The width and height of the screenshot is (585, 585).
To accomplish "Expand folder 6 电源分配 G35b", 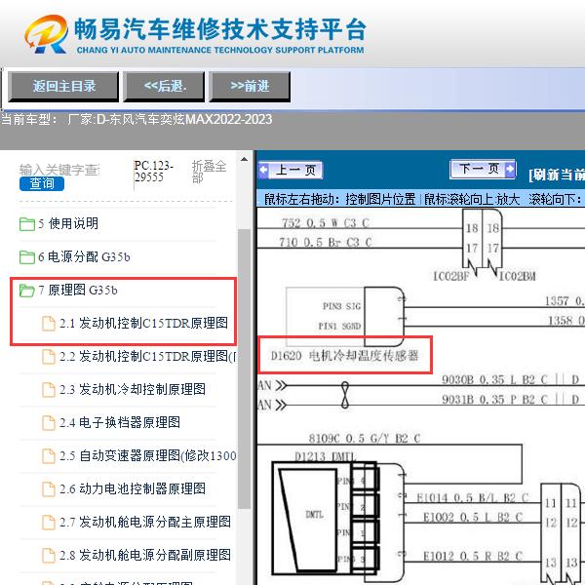I will coord(84,257).
